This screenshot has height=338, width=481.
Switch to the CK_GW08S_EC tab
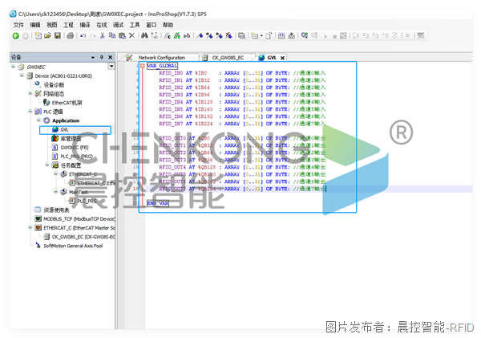(x=228, y=58)
